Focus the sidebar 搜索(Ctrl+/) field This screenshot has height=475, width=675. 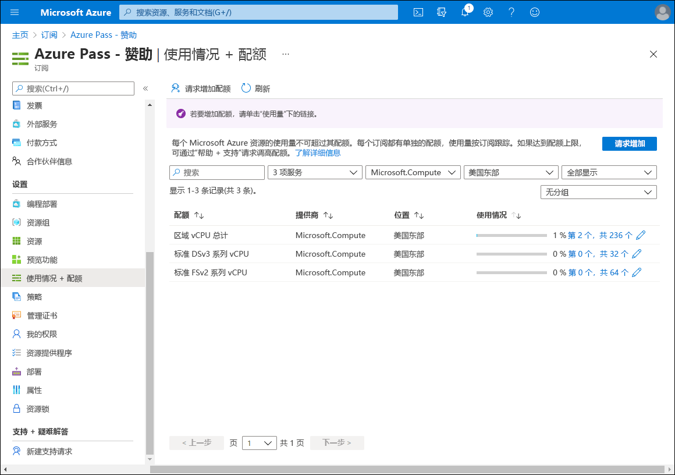[73, 88]
